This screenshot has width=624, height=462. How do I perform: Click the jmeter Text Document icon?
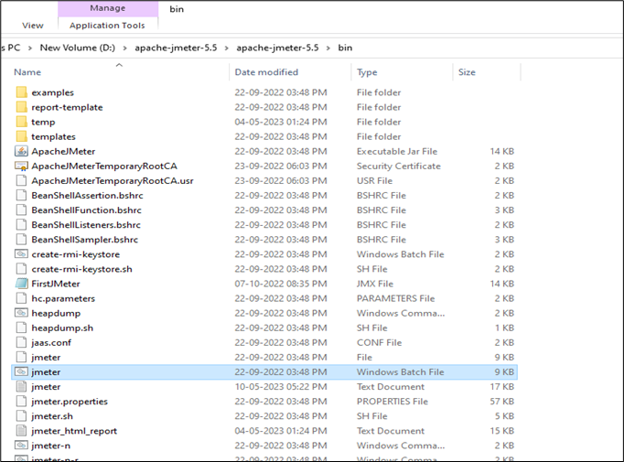tap(21, 387)
